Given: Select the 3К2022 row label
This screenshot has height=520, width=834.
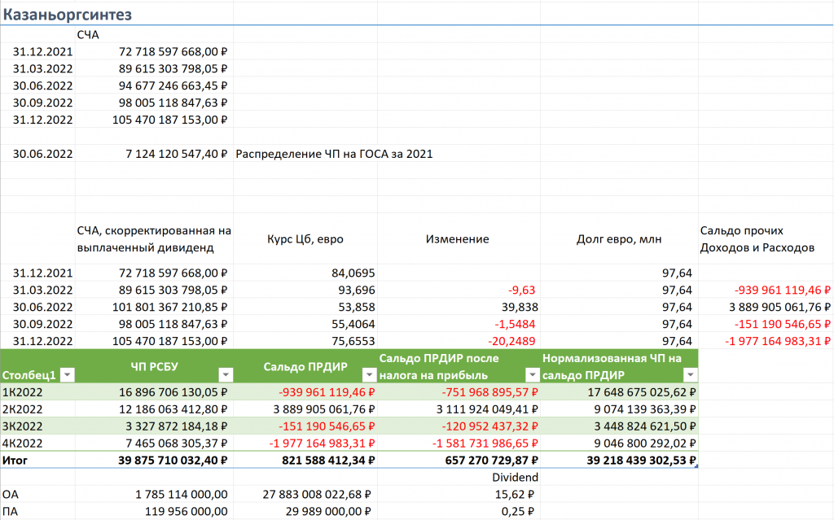Looking at the screenshot, I should [22, 426].
